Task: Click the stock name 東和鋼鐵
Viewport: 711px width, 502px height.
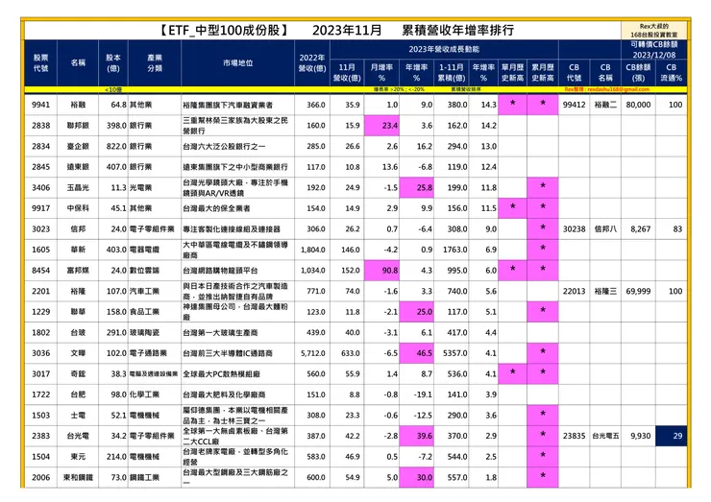Action: [x=78, y=478]
